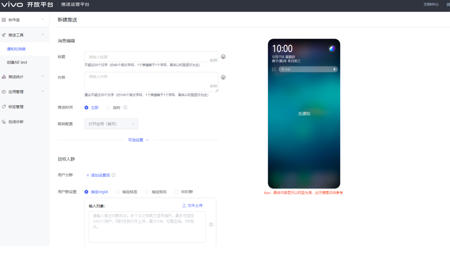
Task: Select the 指定标签 user group option
Action: click(118, 192)
